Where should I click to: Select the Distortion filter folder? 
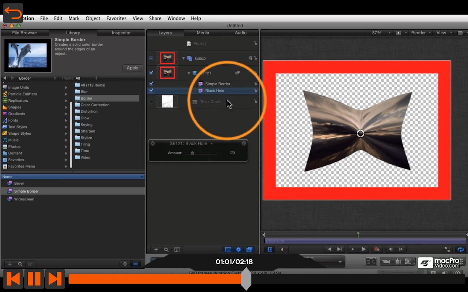click(x=89, y=111)
